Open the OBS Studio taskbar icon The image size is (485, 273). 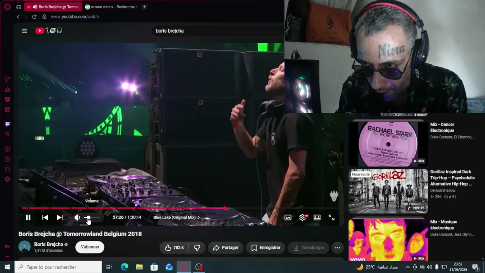click(x=199, y=267)
